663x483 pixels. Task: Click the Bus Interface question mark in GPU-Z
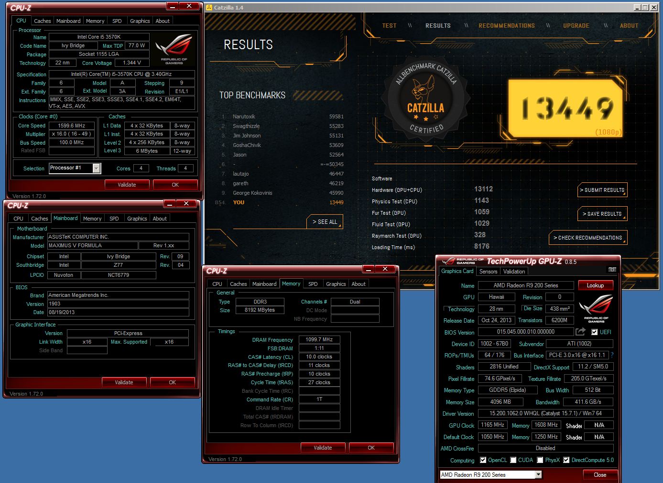pos(612,355)
